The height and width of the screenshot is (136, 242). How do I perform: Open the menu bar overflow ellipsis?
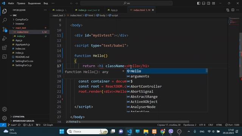click(x=53, y=3)
